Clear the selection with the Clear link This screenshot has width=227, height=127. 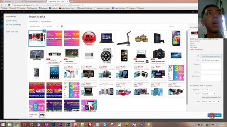(x=31, y=117)
